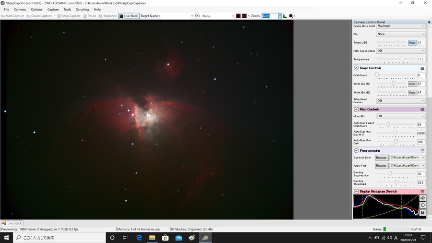
Task: Toggle Auto for White Bal (B)
Action: tap(412, 92)
